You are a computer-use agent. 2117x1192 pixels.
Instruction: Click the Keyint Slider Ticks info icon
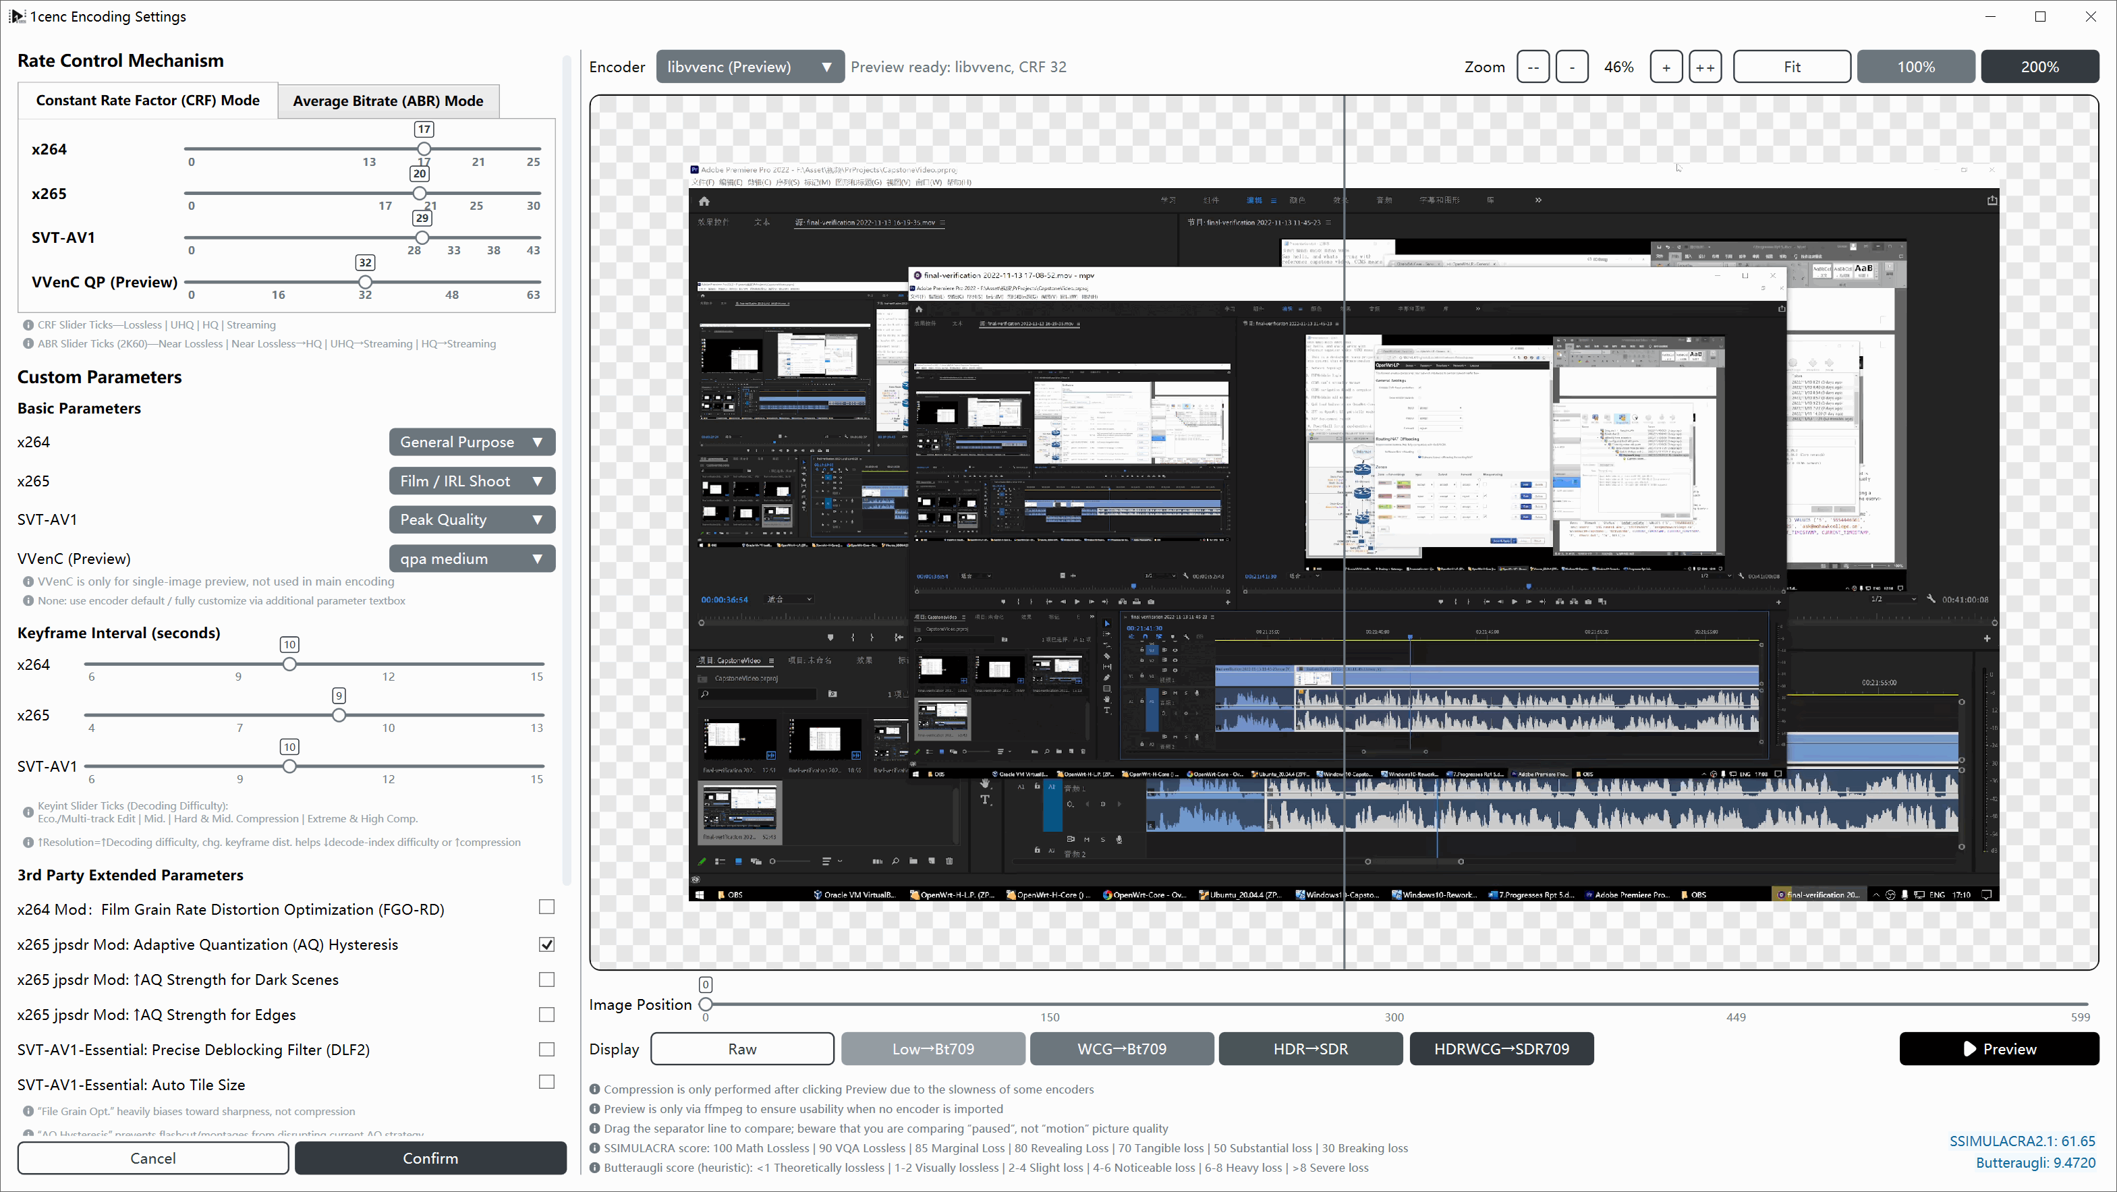28,812
